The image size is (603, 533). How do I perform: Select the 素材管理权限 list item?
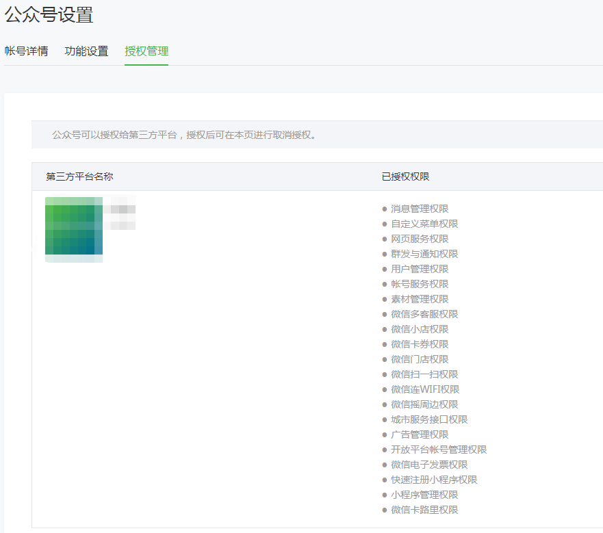point(420,299)
